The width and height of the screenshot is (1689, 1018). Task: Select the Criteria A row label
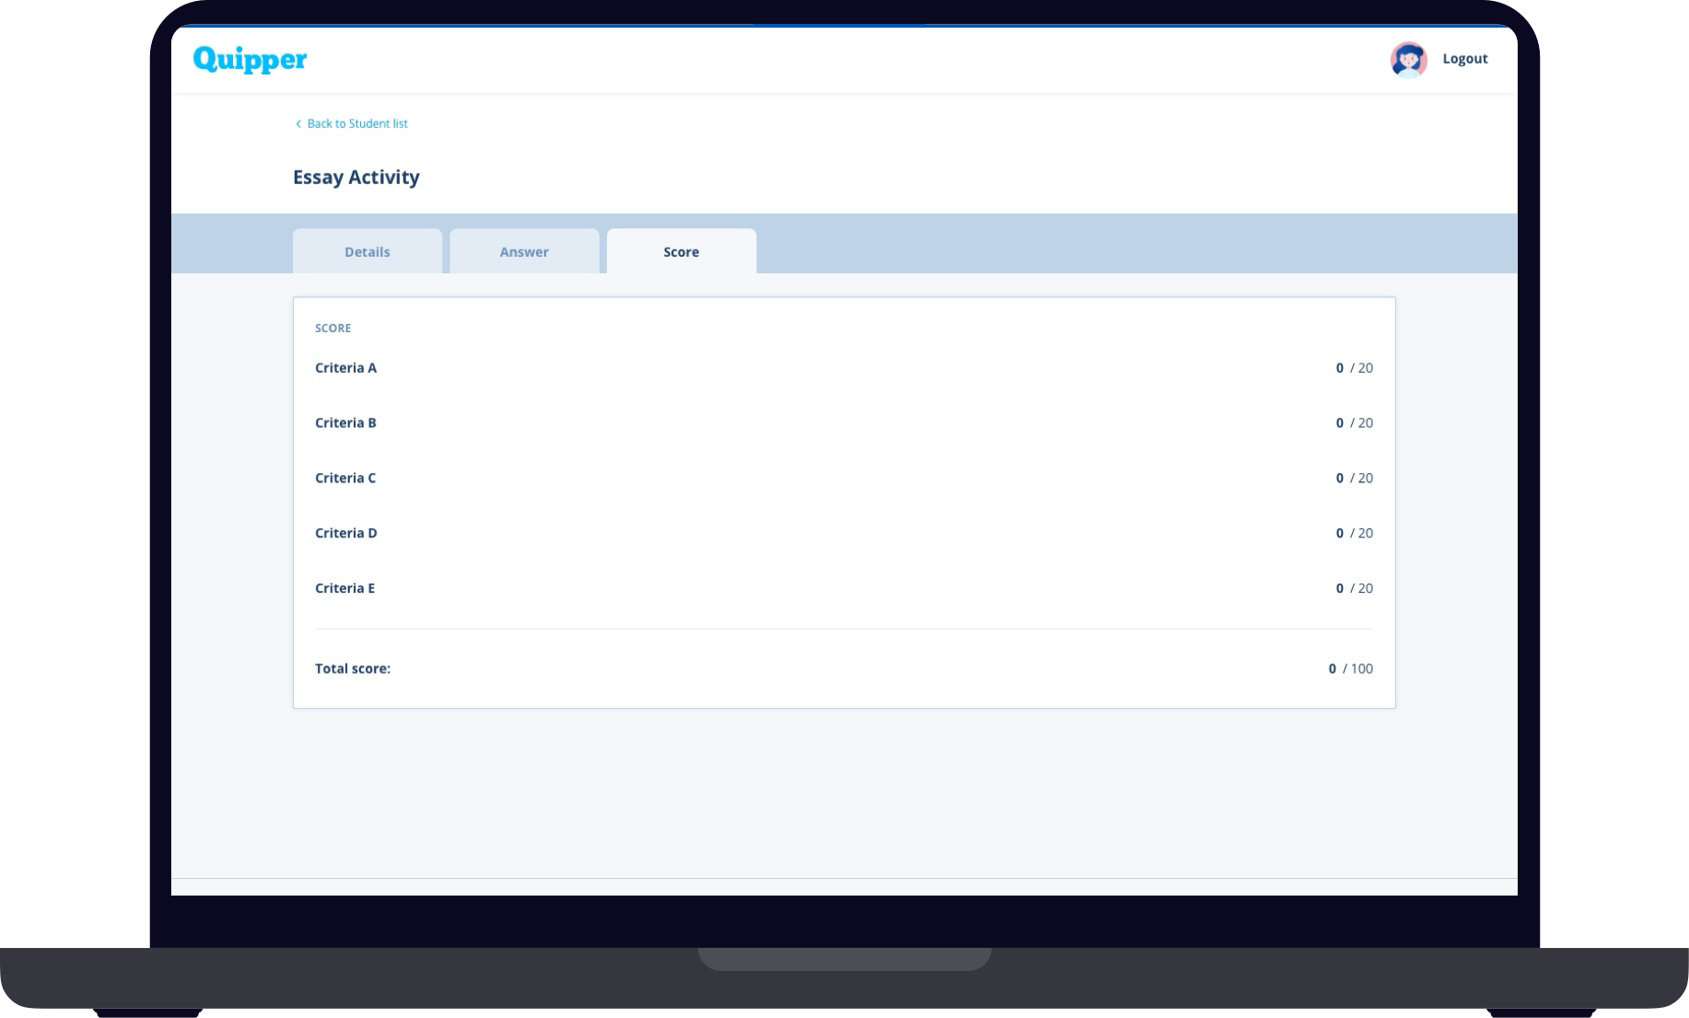pyautogui.click(x=345, y=367)
